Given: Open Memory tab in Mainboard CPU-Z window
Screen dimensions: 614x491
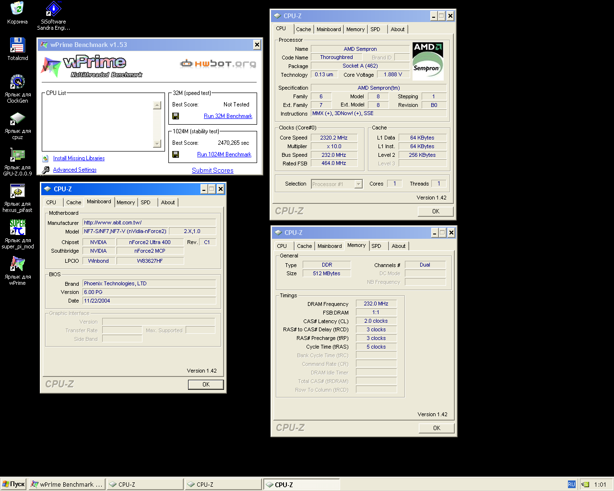Looking at the screenshot, I should (126, 202).
